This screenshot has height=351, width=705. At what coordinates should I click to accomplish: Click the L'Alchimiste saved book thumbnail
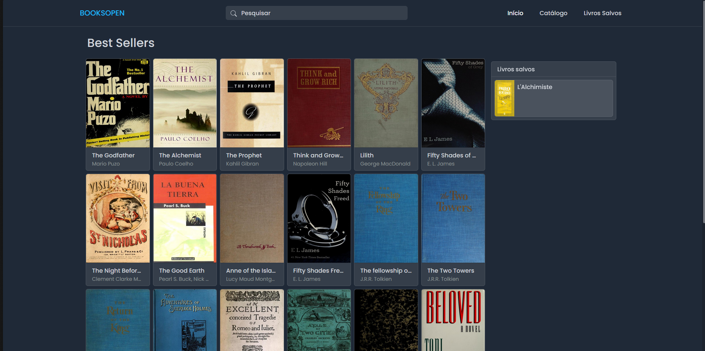pyautogui.click(x=504, y=98)
